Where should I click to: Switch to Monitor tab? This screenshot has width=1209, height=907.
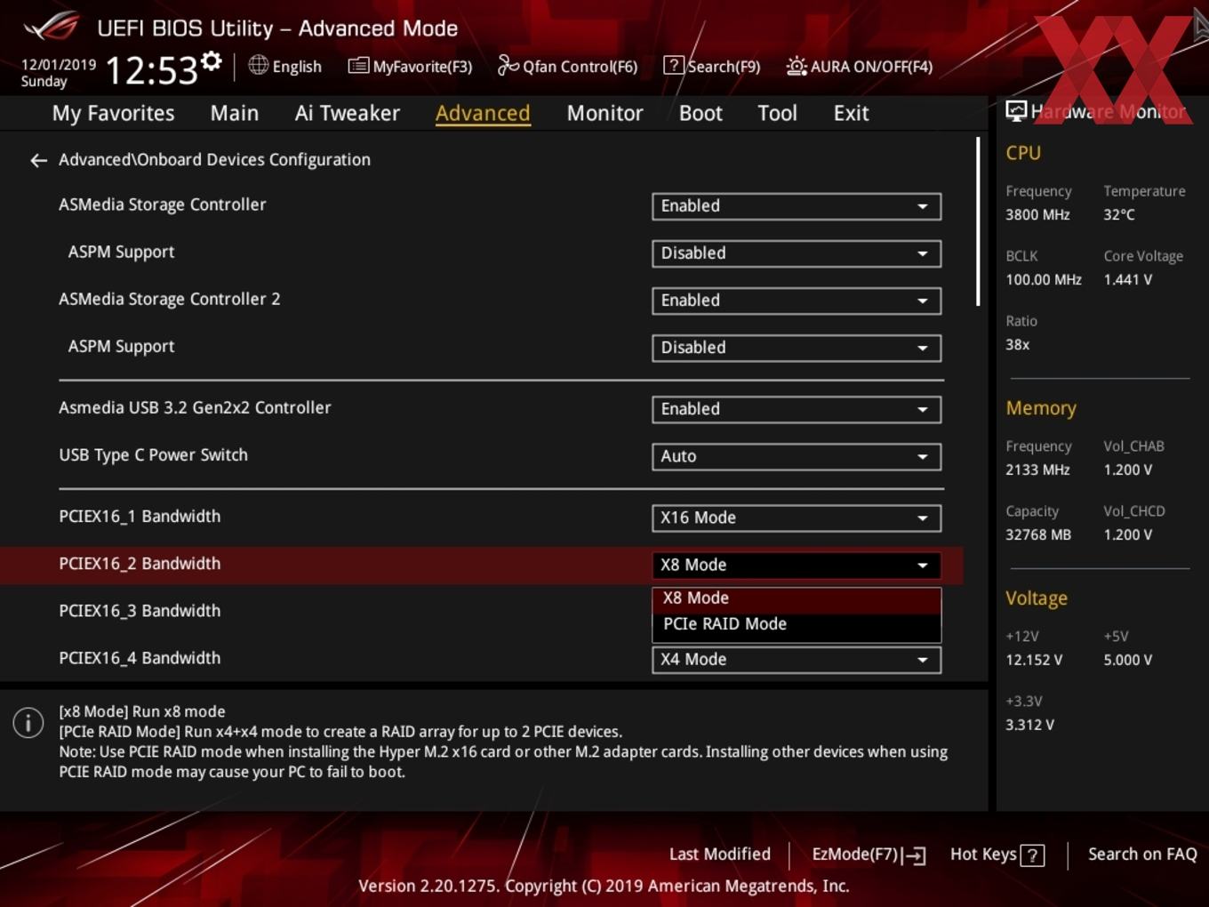click(604, 113)
